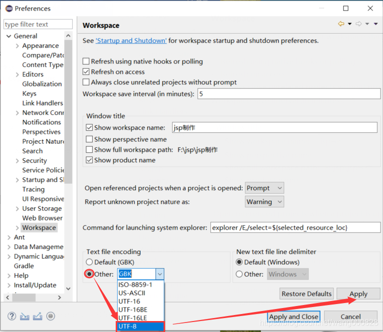Select Other line delimiter radio button

239,274
